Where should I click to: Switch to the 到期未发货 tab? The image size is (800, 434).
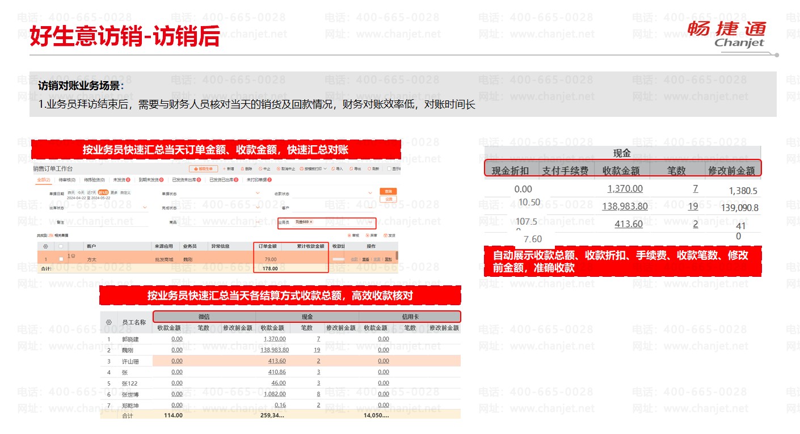click(x=151, y=180)
